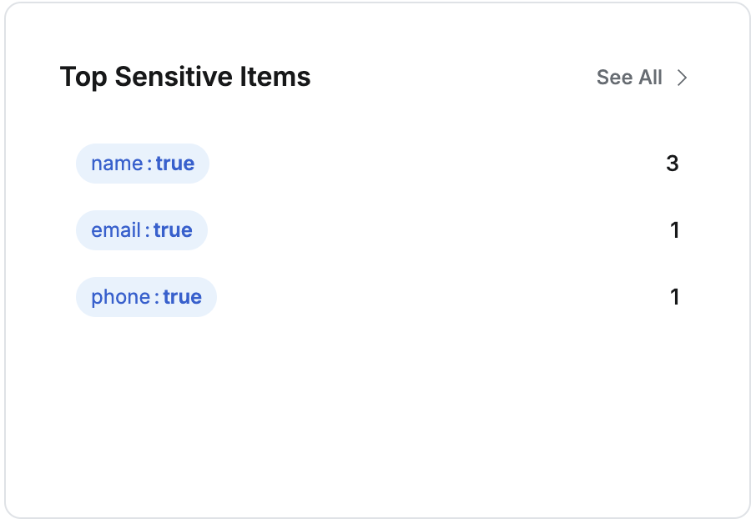This screenshot has width=756, height=524.
Task: Click empty card area below phone row
Action: pos(375,409)
